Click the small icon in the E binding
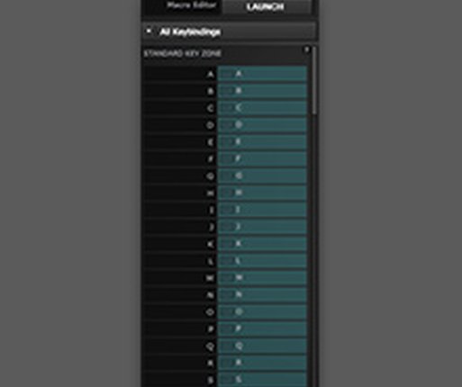462x387 pixels. [x=227, y=141]
